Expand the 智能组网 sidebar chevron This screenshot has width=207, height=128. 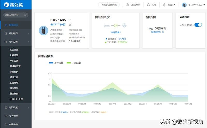point(28,33)
